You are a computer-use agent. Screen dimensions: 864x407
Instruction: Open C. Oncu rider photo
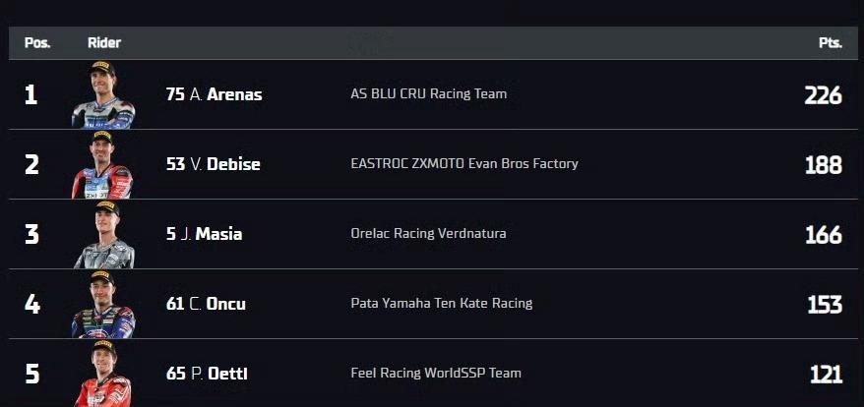[103, 305]
